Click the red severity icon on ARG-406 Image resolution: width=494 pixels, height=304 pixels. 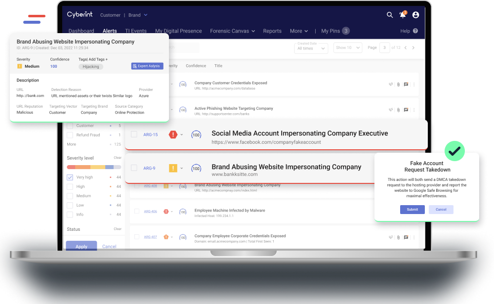(166, 212)
